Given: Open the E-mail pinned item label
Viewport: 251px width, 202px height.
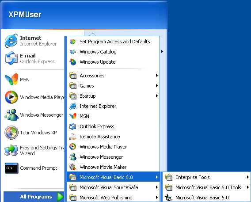Looking at the screenshot, I should point(28,56).
